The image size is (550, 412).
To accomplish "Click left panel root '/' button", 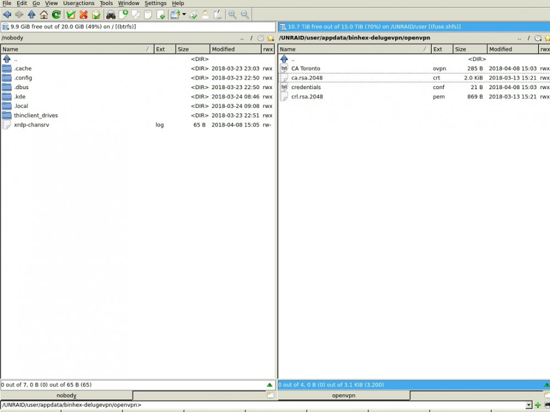I will coord(251,38).
